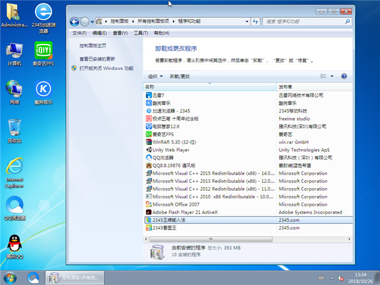Viewport: 380px width, 285px height.
Task: Click the view mode icon button
Action: [323, 76]
